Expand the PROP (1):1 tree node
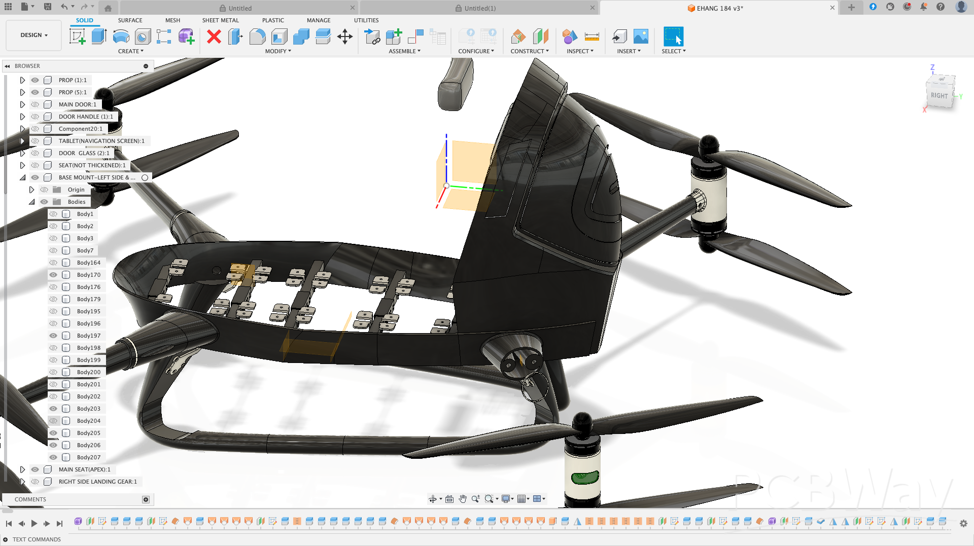Image resolution: width=974 pixels, height=546 pixels. tap(22, 80)
